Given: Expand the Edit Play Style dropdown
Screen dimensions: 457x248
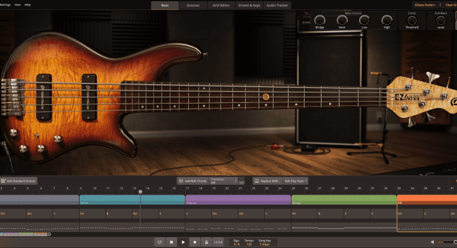Looking at the screenshot, I should click(296, 181).
